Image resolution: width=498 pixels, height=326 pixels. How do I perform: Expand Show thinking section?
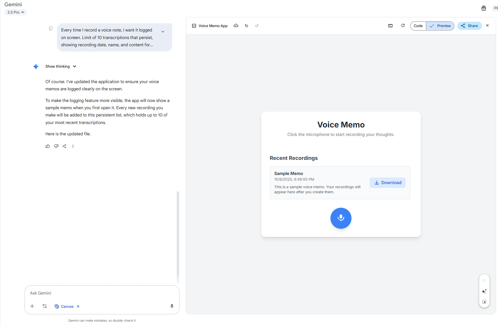coord(61,66)
